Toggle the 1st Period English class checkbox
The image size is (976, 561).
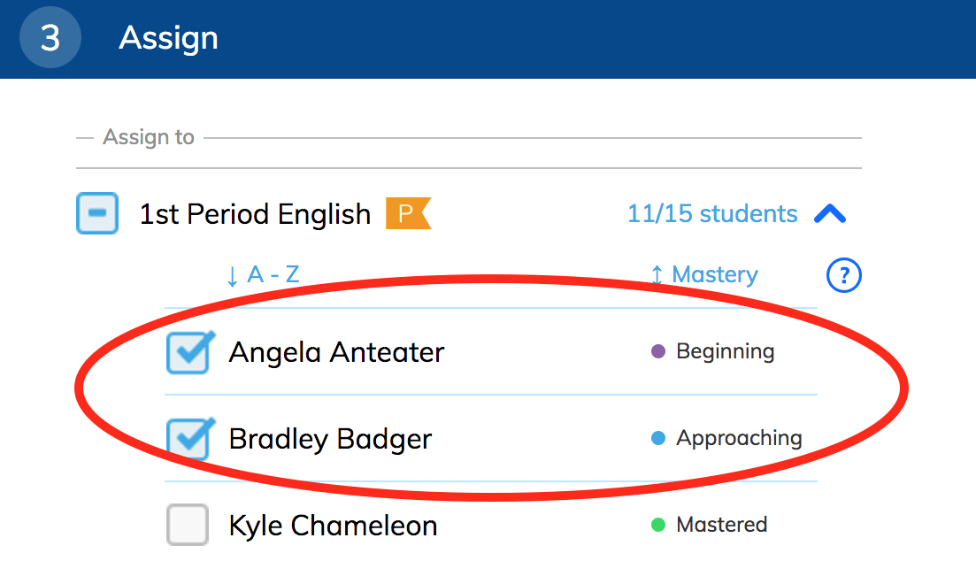97,213
